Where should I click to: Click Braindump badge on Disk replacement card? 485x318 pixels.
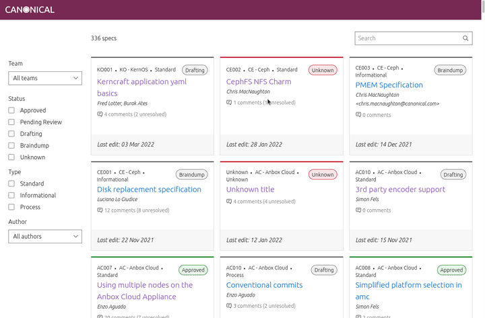tap(192, 174)
